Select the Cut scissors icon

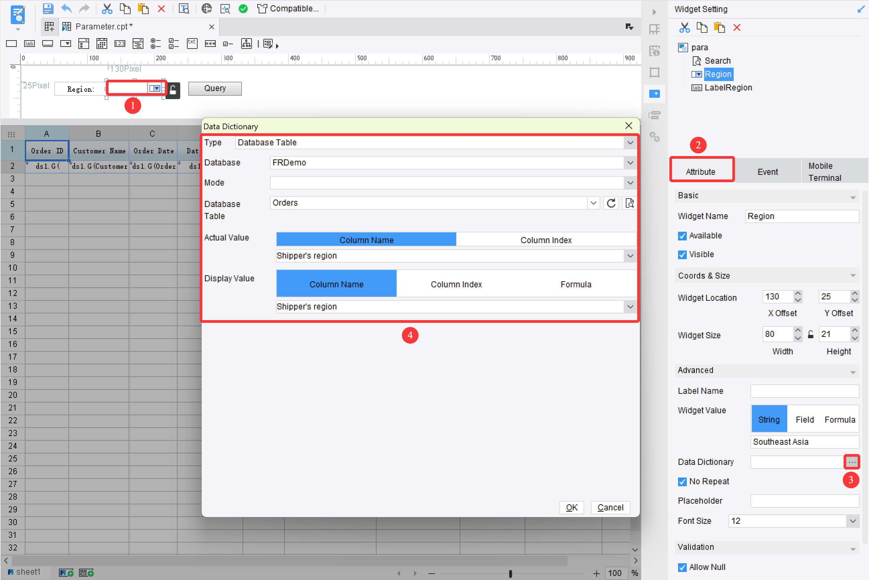[107, 8]
